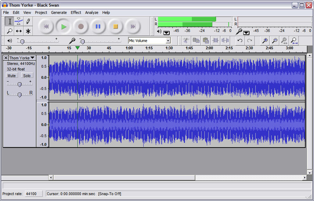Click the '32-bit float' track text
This screenshot has height=201, width=314.
click(x=16, y=69)
